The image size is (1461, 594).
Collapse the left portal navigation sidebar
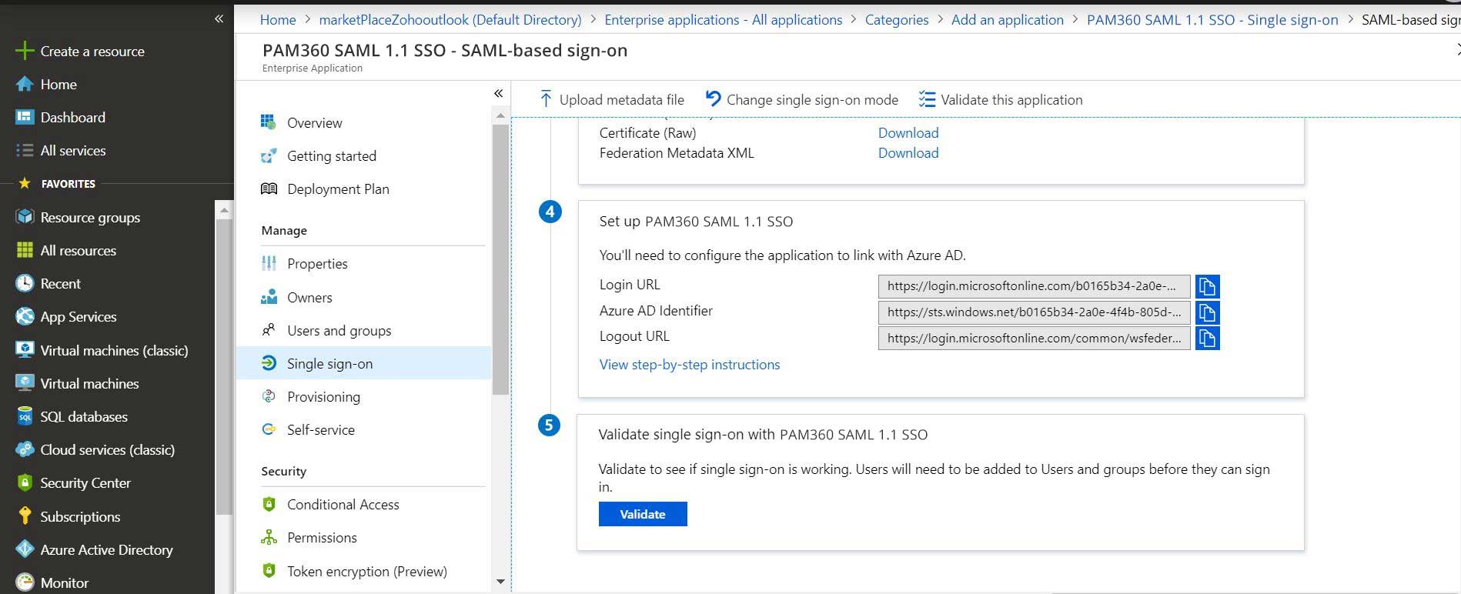pos(219,18)
